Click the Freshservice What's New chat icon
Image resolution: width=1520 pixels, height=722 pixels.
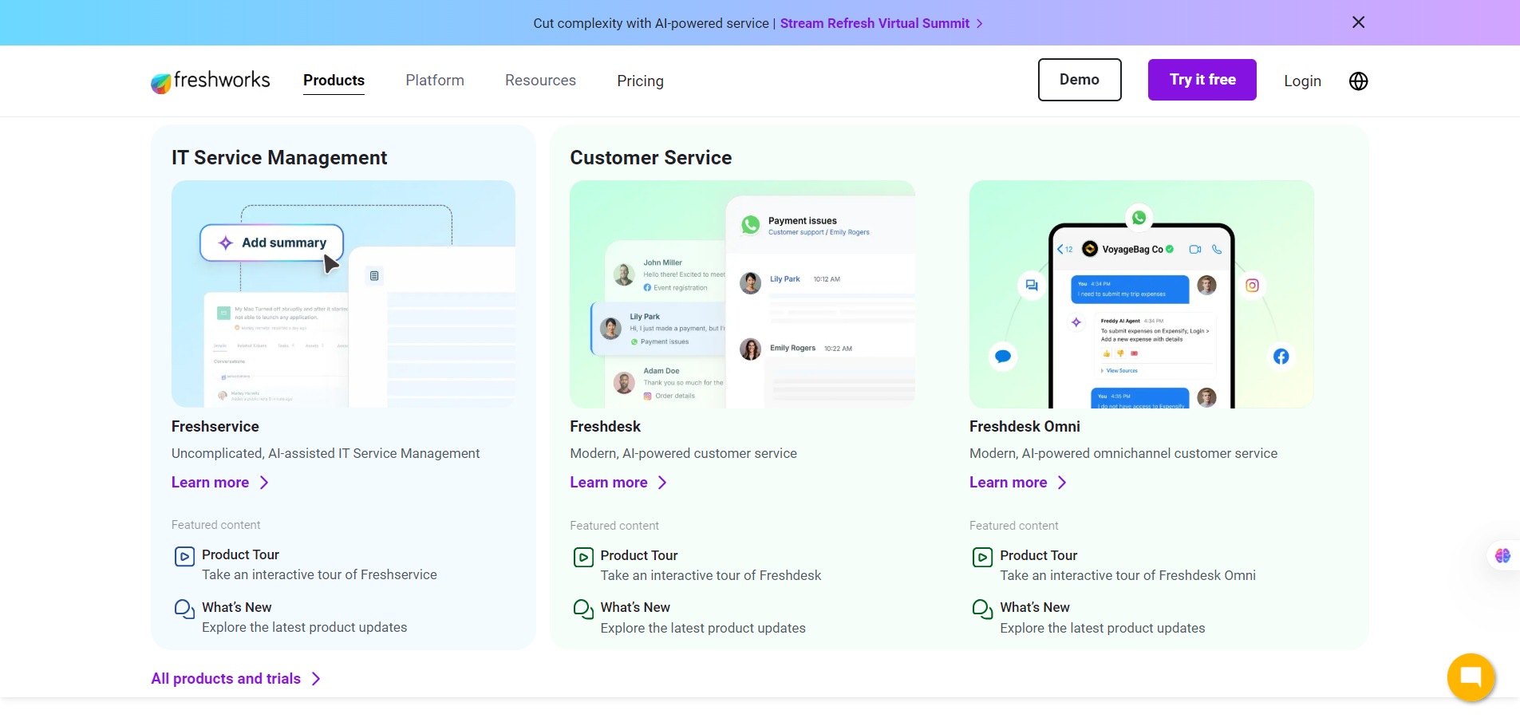click(x=184, y=610)
